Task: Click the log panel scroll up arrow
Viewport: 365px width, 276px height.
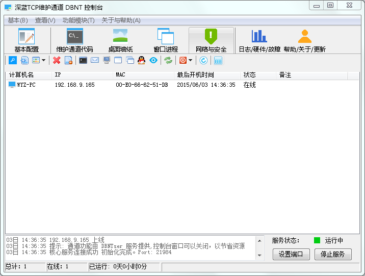Action: pos(259,241)
